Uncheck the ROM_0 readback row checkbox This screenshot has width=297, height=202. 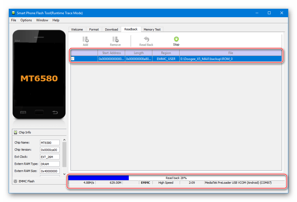click(x=73, y=59)
